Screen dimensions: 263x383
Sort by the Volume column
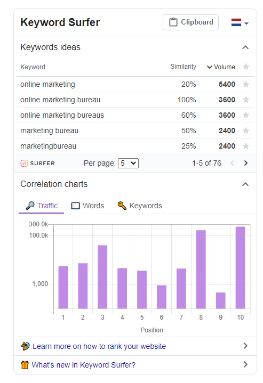pos(221,67)
